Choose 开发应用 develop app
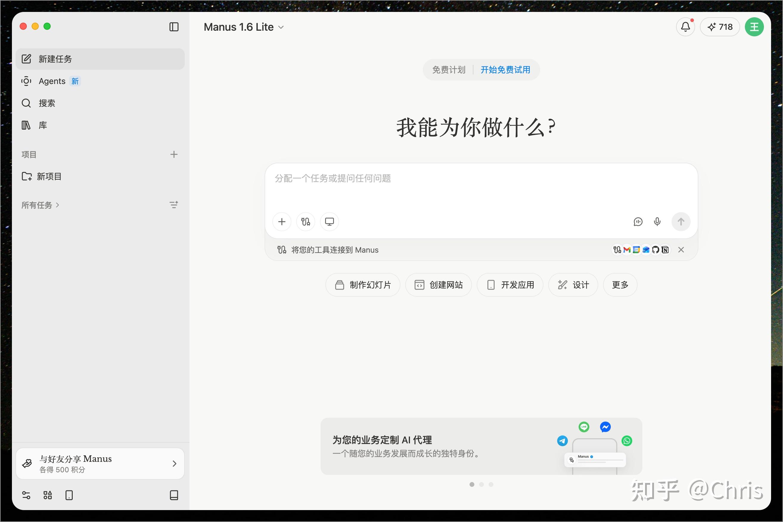 click(x=510, y=285)
